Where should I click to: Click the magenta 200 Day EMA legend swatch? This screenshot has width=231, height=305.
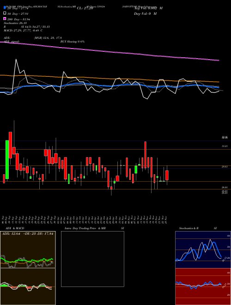click(5, 19)
